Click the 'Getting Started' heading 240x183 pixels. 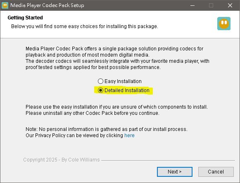(x=25, y=18)
